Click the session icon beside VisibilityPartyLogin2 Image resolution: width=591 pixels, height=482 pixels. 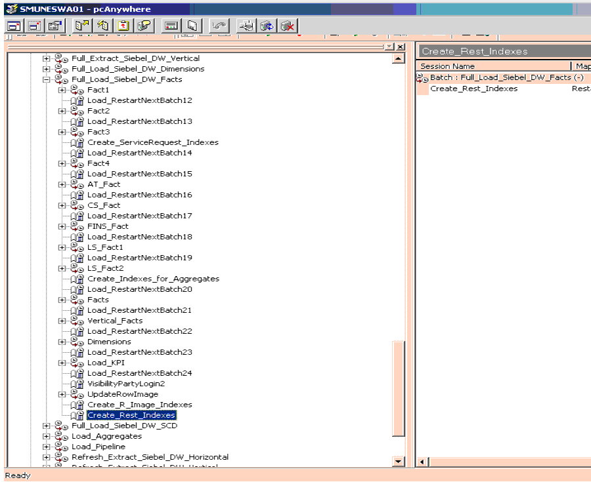pyautogui.click(x=77, y=384)
